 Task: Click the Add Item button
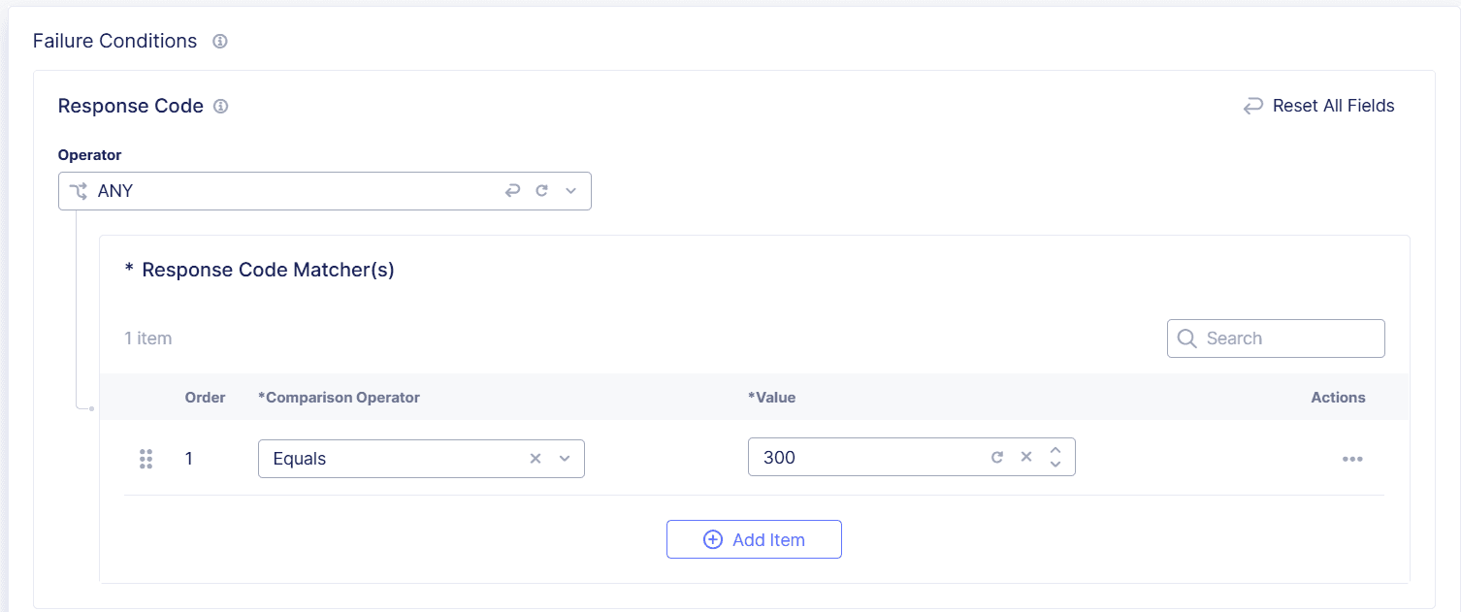coord(754,538)
